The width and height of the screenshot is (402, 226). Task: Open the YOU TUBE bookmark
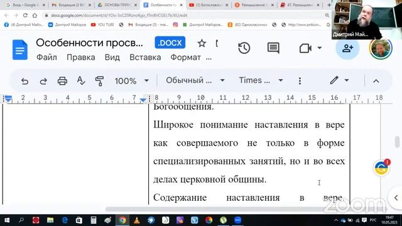[x=102, y=24]
